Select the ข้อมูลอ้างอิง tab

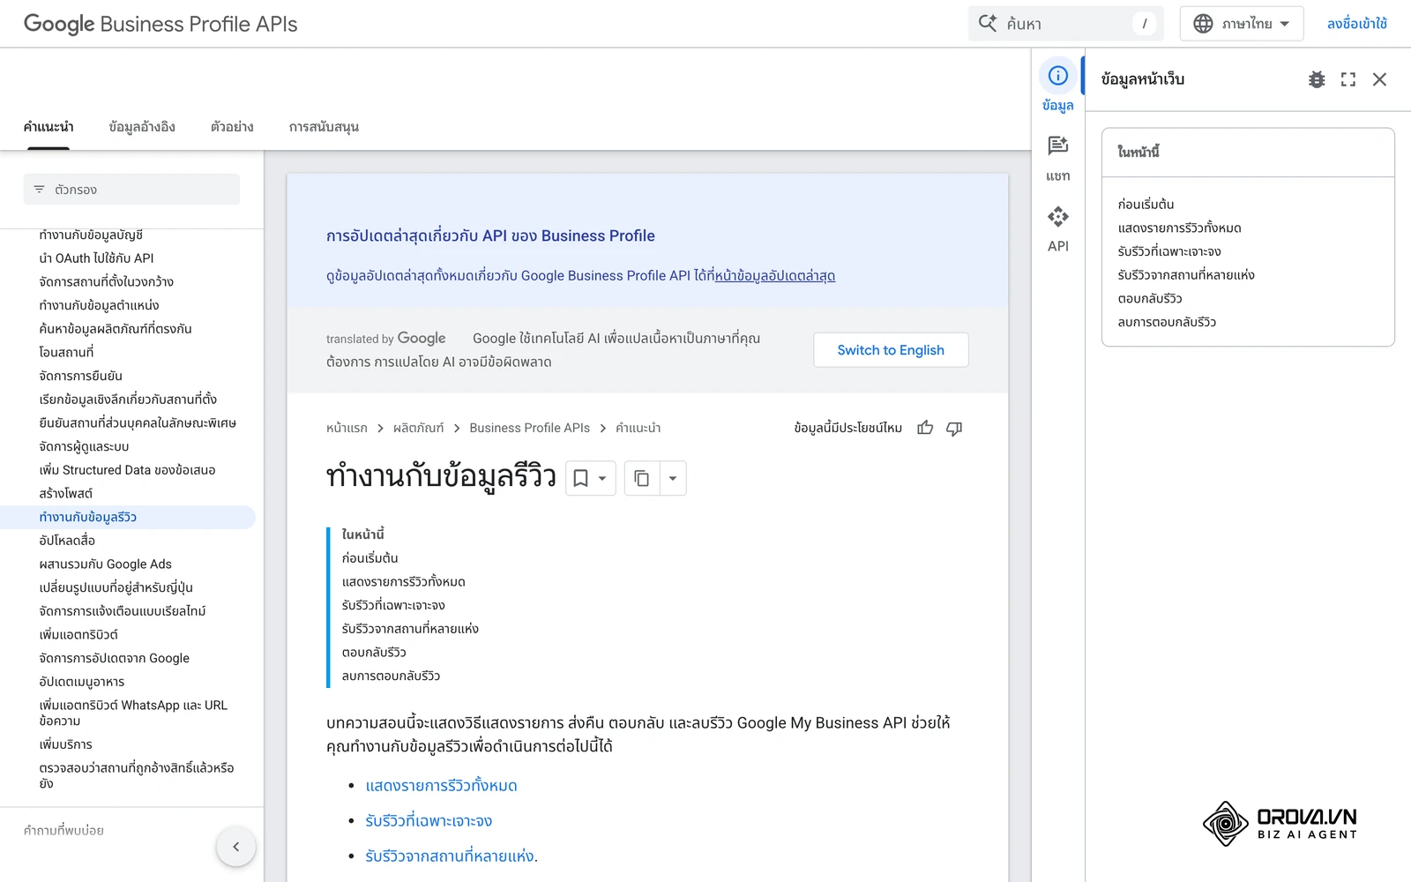click(142, 127)
